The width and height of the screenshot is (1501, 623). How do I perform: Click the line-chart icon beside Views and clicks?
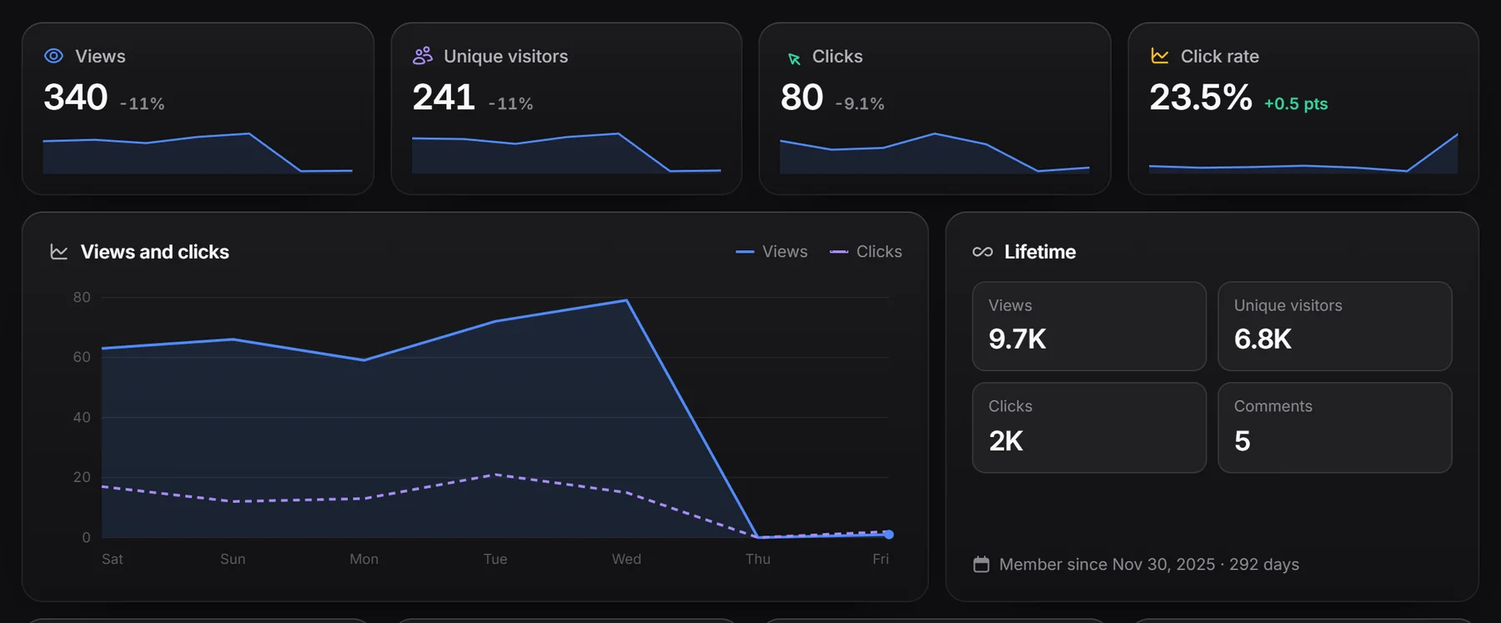(x=59, y=252)
